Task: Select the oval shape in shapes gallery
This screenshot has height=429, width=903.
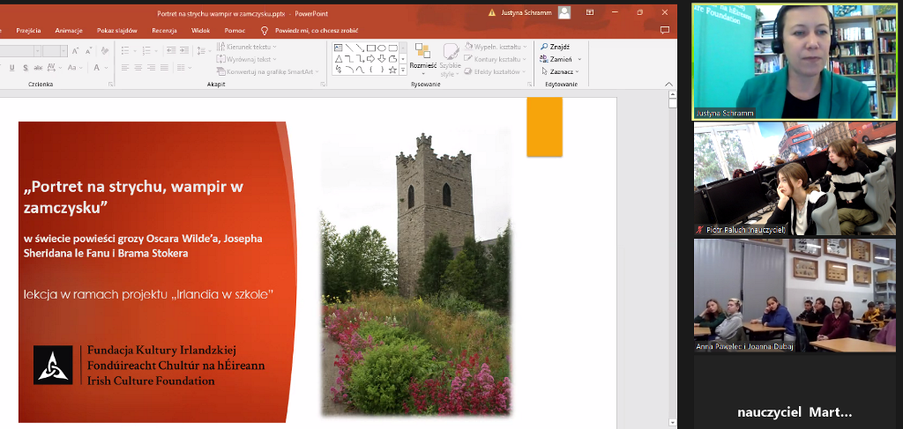Action: pyautogui.click(x=381, y=48)
